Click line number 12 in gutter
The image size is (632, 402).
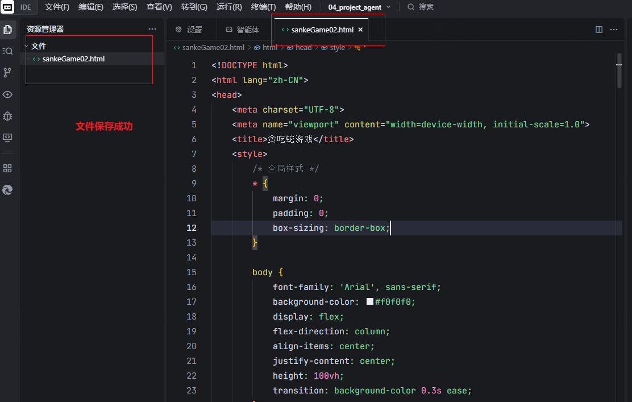[x=192, y=228]
